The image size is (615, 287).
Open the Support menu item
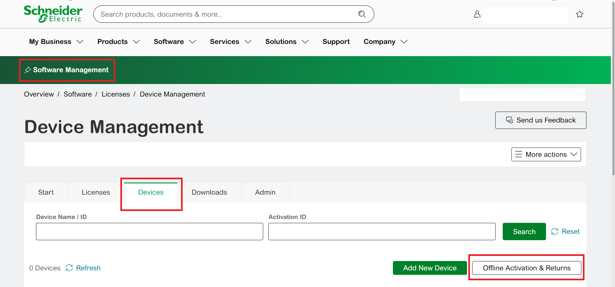point(336,42)
